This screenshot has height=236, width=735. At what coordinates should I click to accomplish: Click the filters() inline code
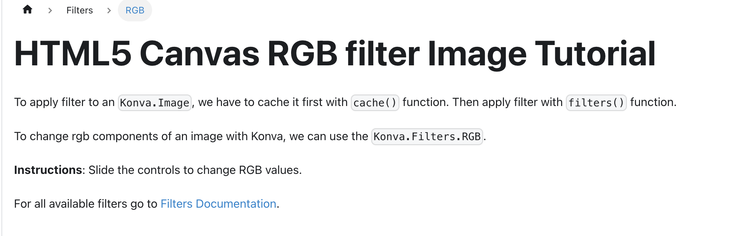596,103
